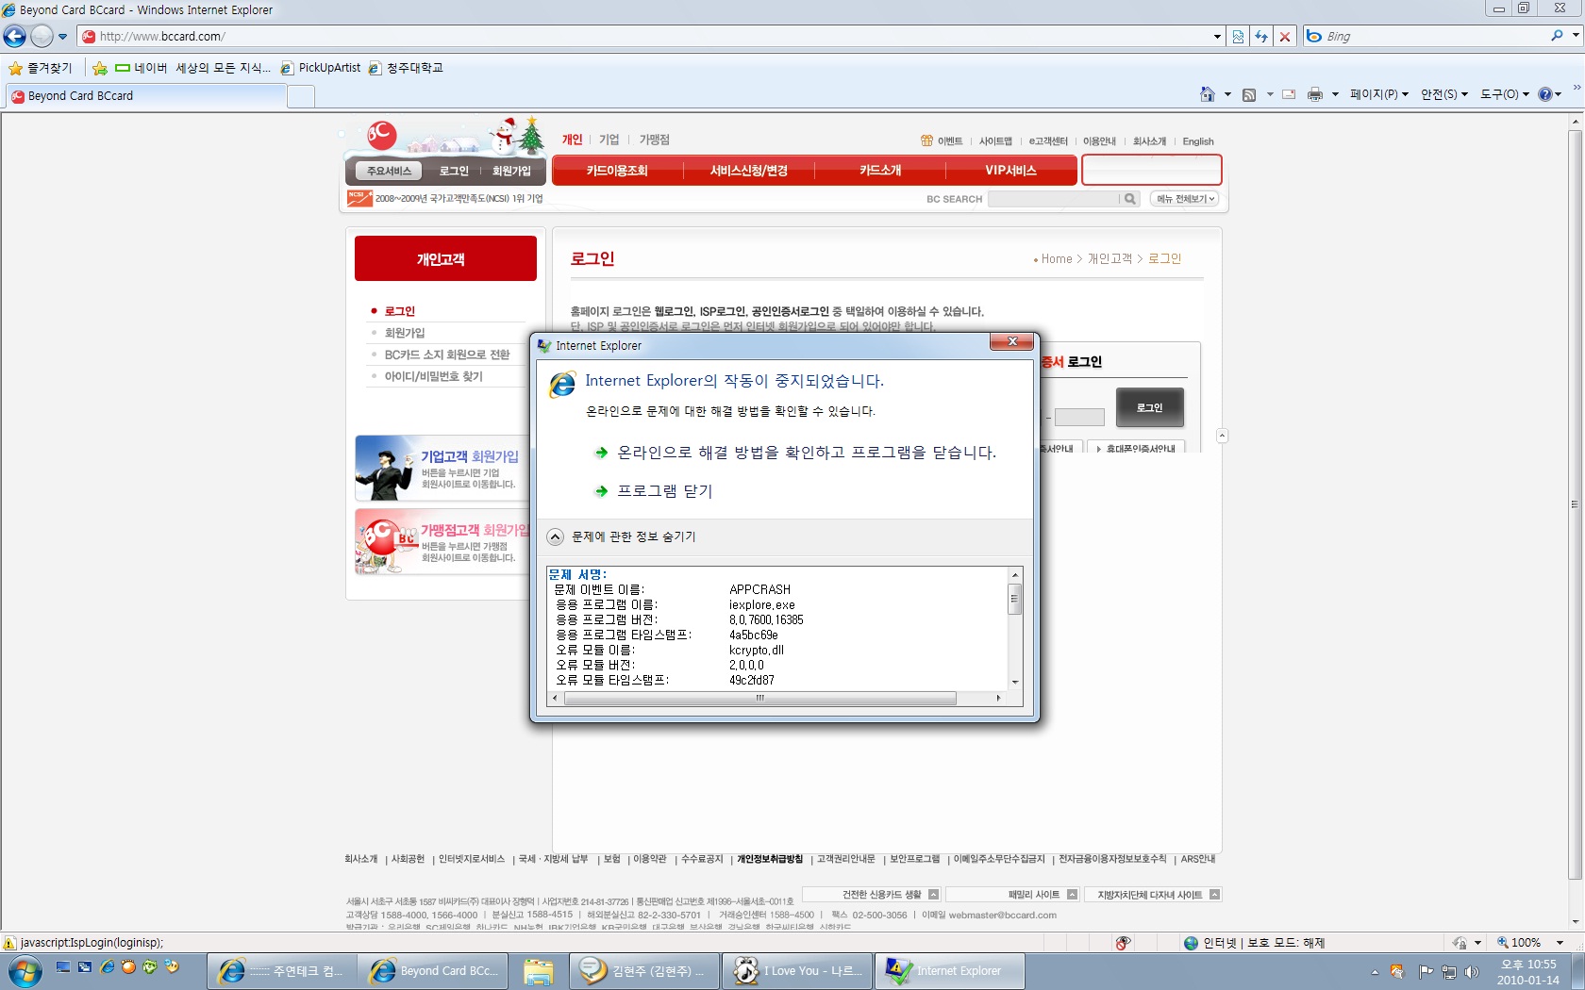Screen dimensions: 1585x990
Task: Click the Print icon in command bar
Action: (1315, 94)
